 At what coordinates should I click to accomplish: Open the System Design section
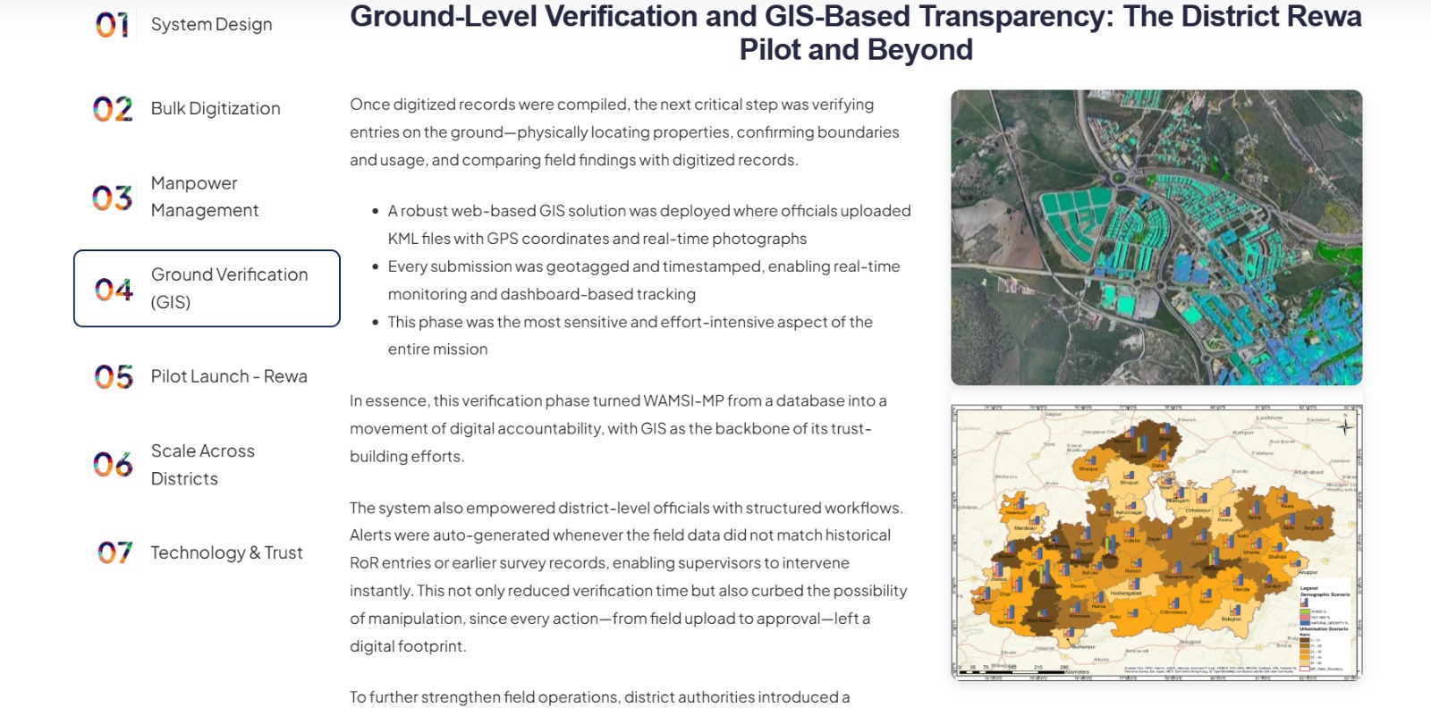[x=211, y=25]
